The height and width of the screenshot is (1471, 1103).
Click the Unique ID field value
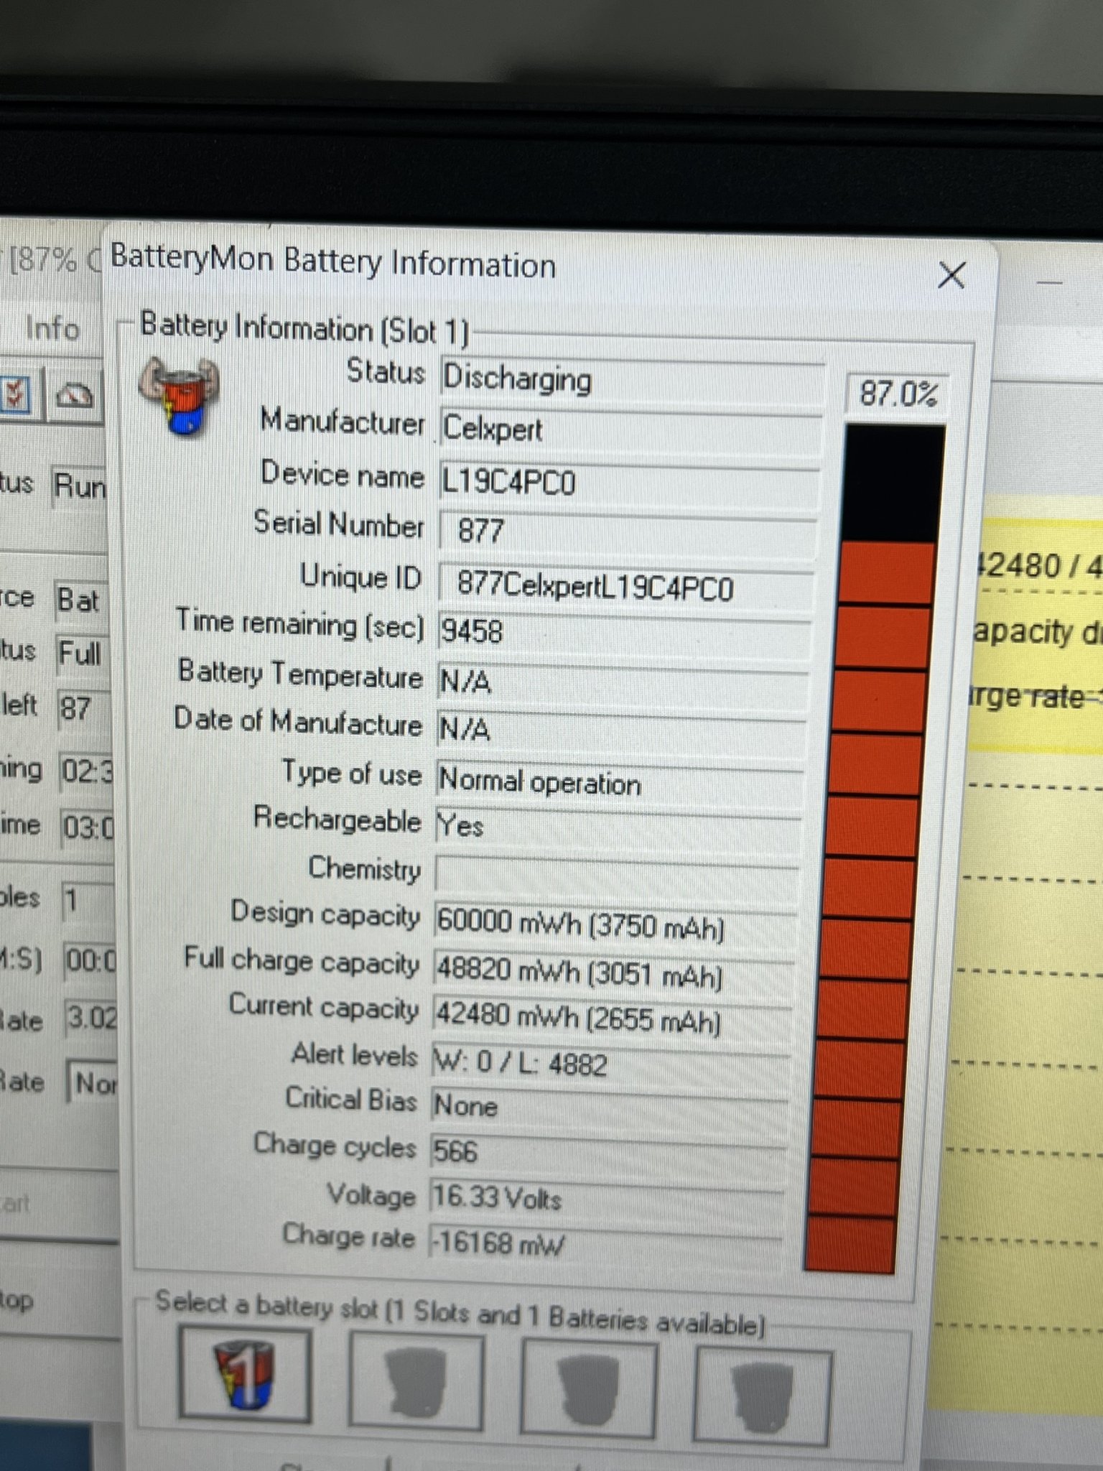pos(625,587)
